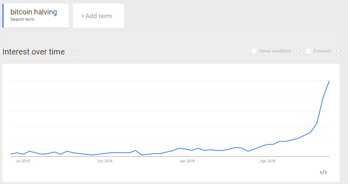
Task: Click the Forecast label text
Action: click(322, 51)
